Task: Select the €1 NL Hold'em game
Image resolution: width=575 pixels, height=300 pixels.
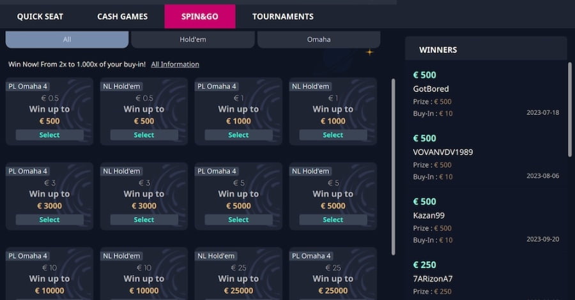Action: (333, 135)
